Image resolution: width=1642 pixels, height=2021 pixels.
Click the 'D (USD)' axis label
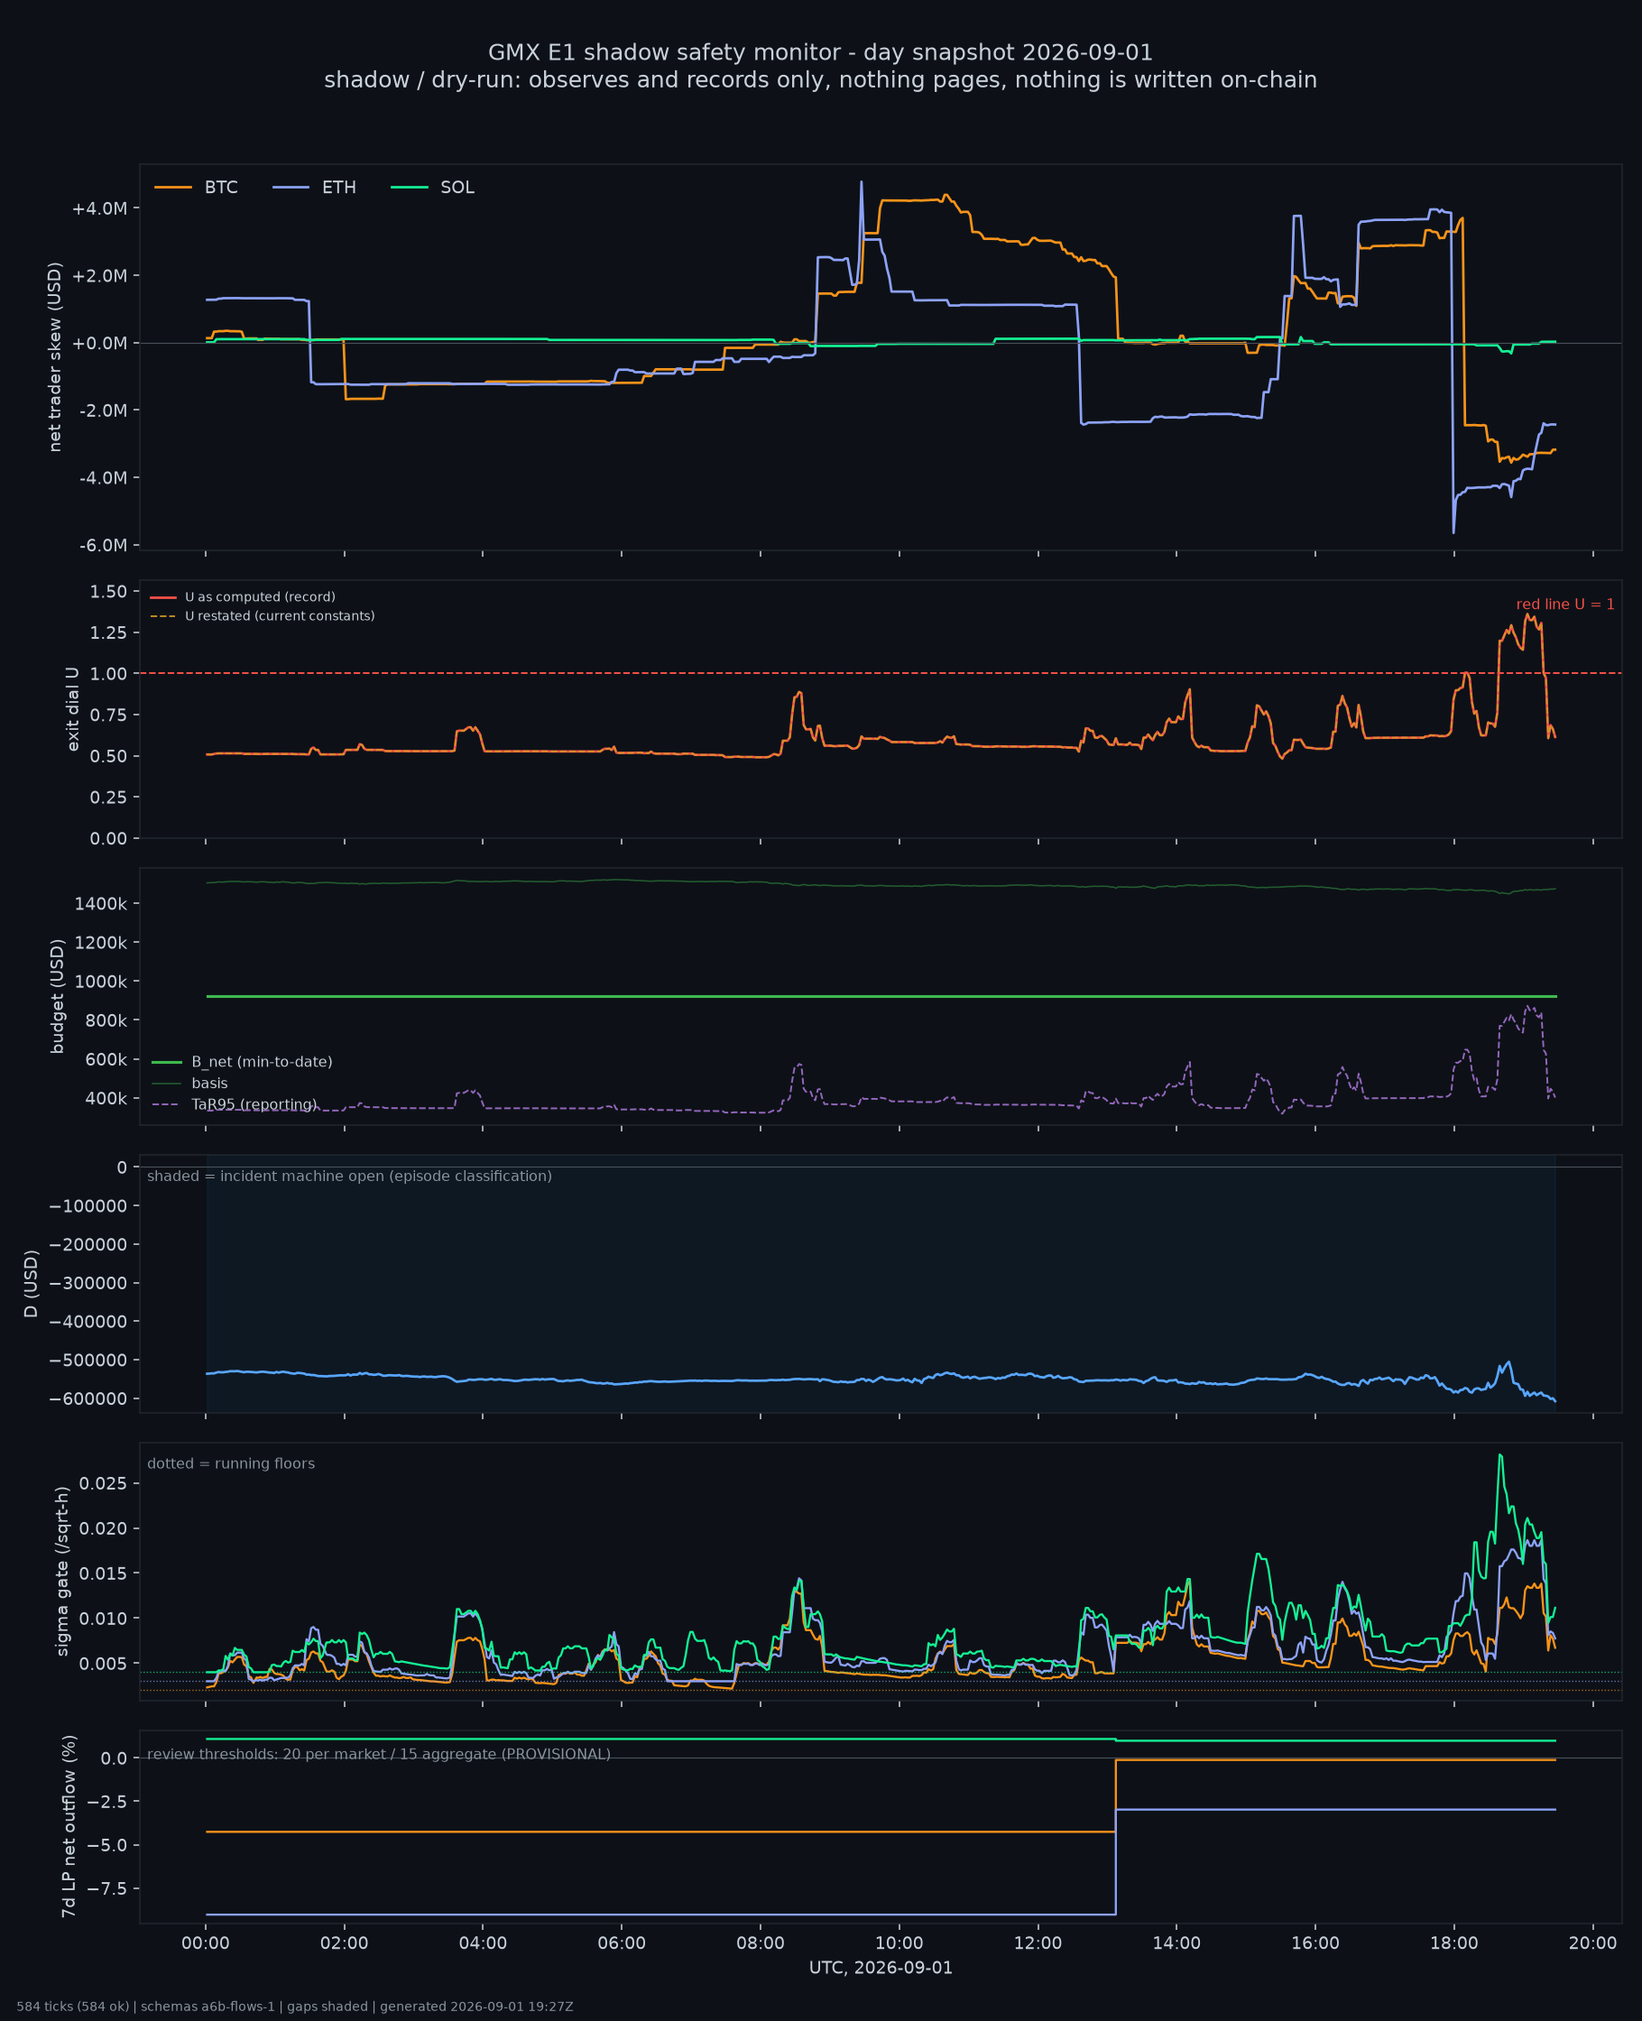click(x=32, y=1284)
